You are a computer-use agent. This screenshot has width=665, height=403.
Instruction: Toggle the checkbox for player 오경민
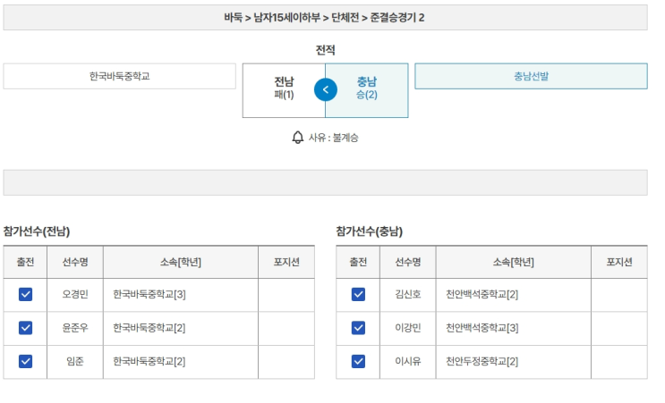pos(25,294)
